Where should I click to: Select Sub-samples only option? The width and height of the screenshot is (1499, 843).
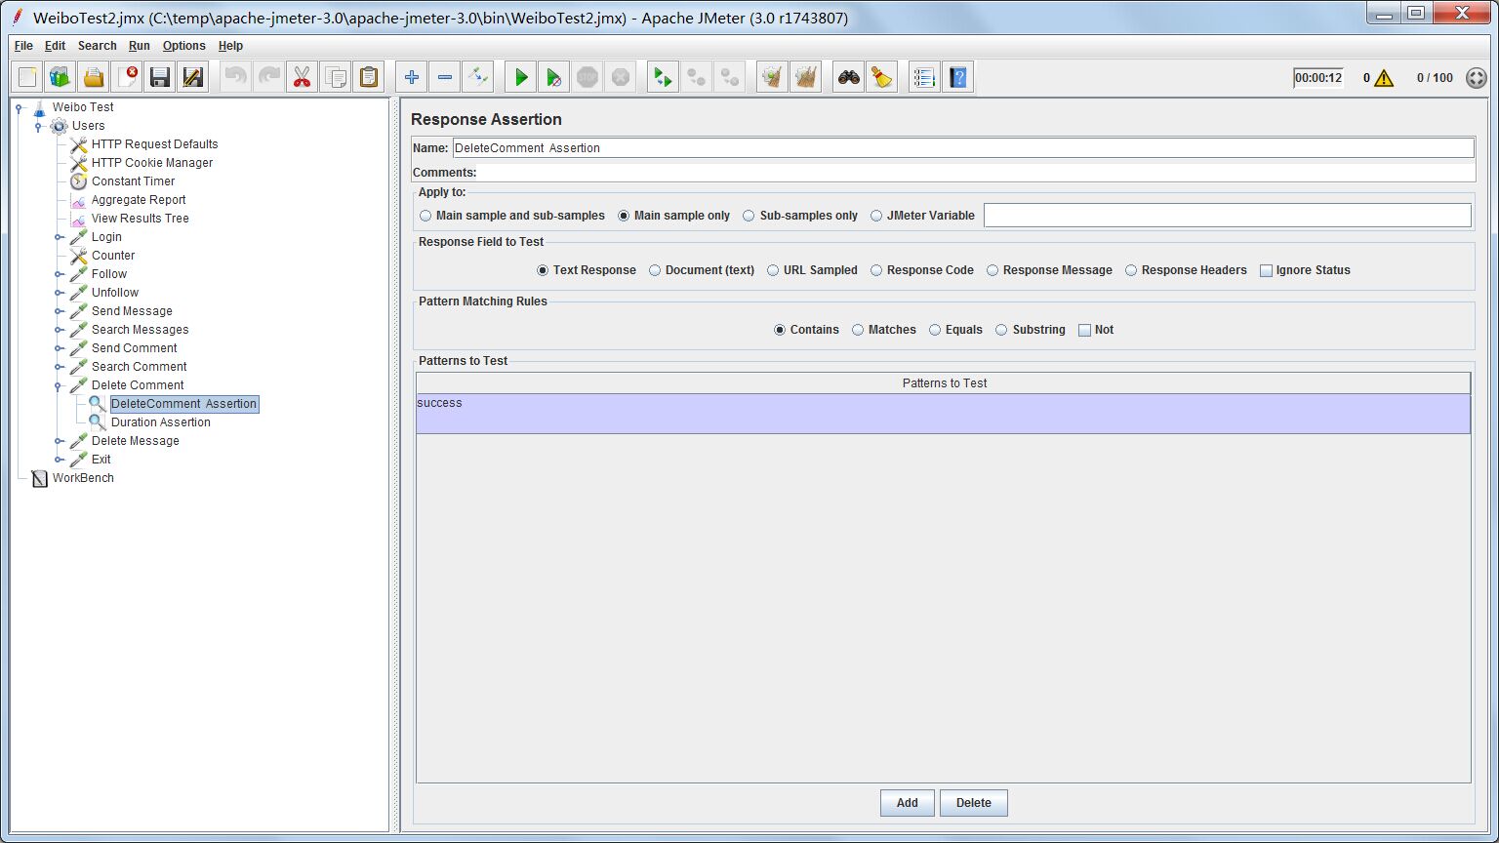pyautogui.click(x=800, y=216)
